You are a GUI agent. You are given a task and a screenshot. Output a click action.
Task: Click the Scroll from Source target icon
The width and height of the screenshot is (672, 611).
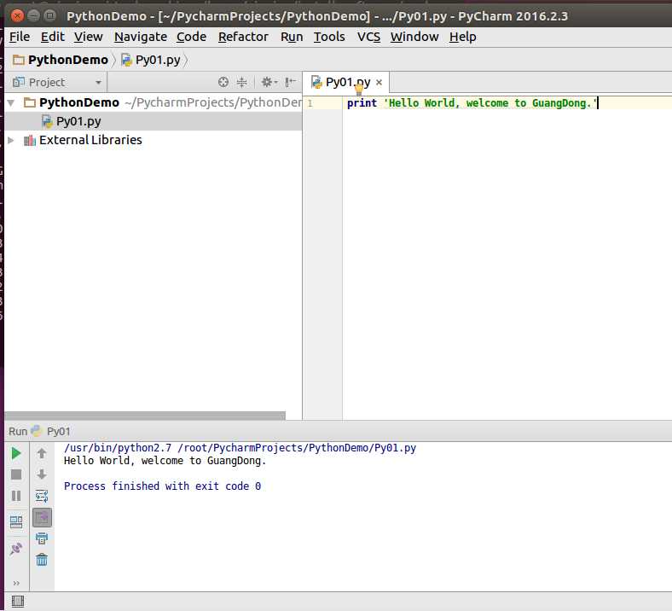point(223,83)
